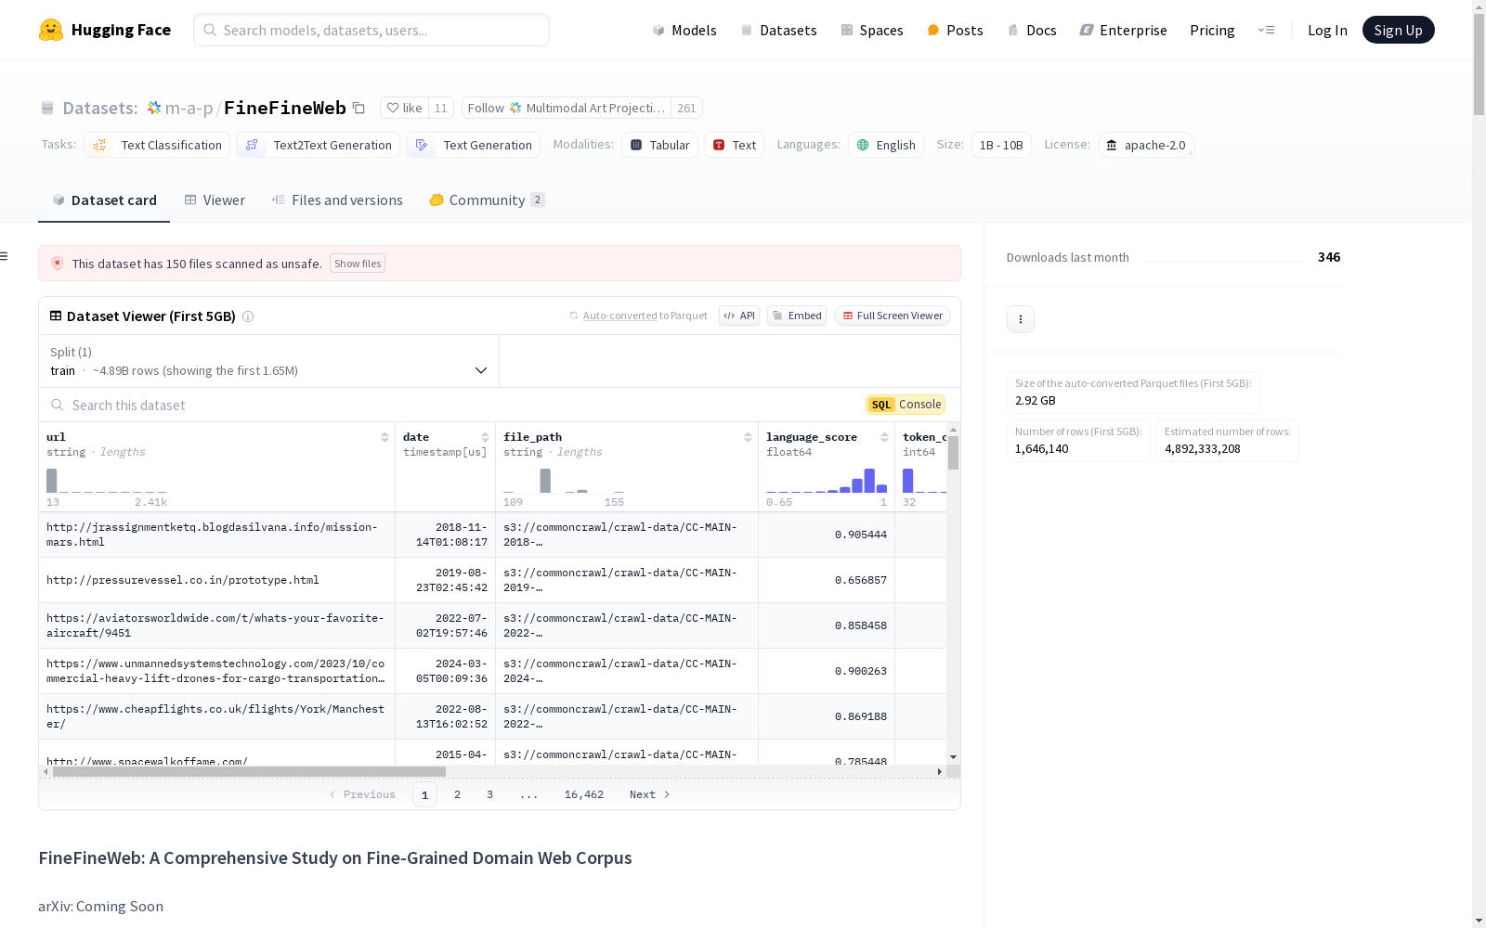This screenshot has width=1486, height=928.
Task: Open the three-dot options menu in sidebar
Action: pyautogui.click(x=1021, y=319)
